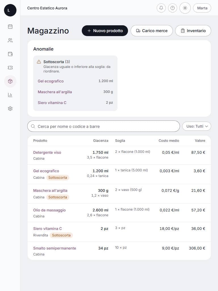Open the Detergente viso product row link
Image resolution: width=218 pixels, height=291 pixels.
click(47, 153)
